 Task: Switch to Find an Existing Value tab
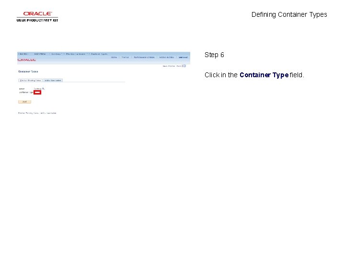tap(30, 81)
